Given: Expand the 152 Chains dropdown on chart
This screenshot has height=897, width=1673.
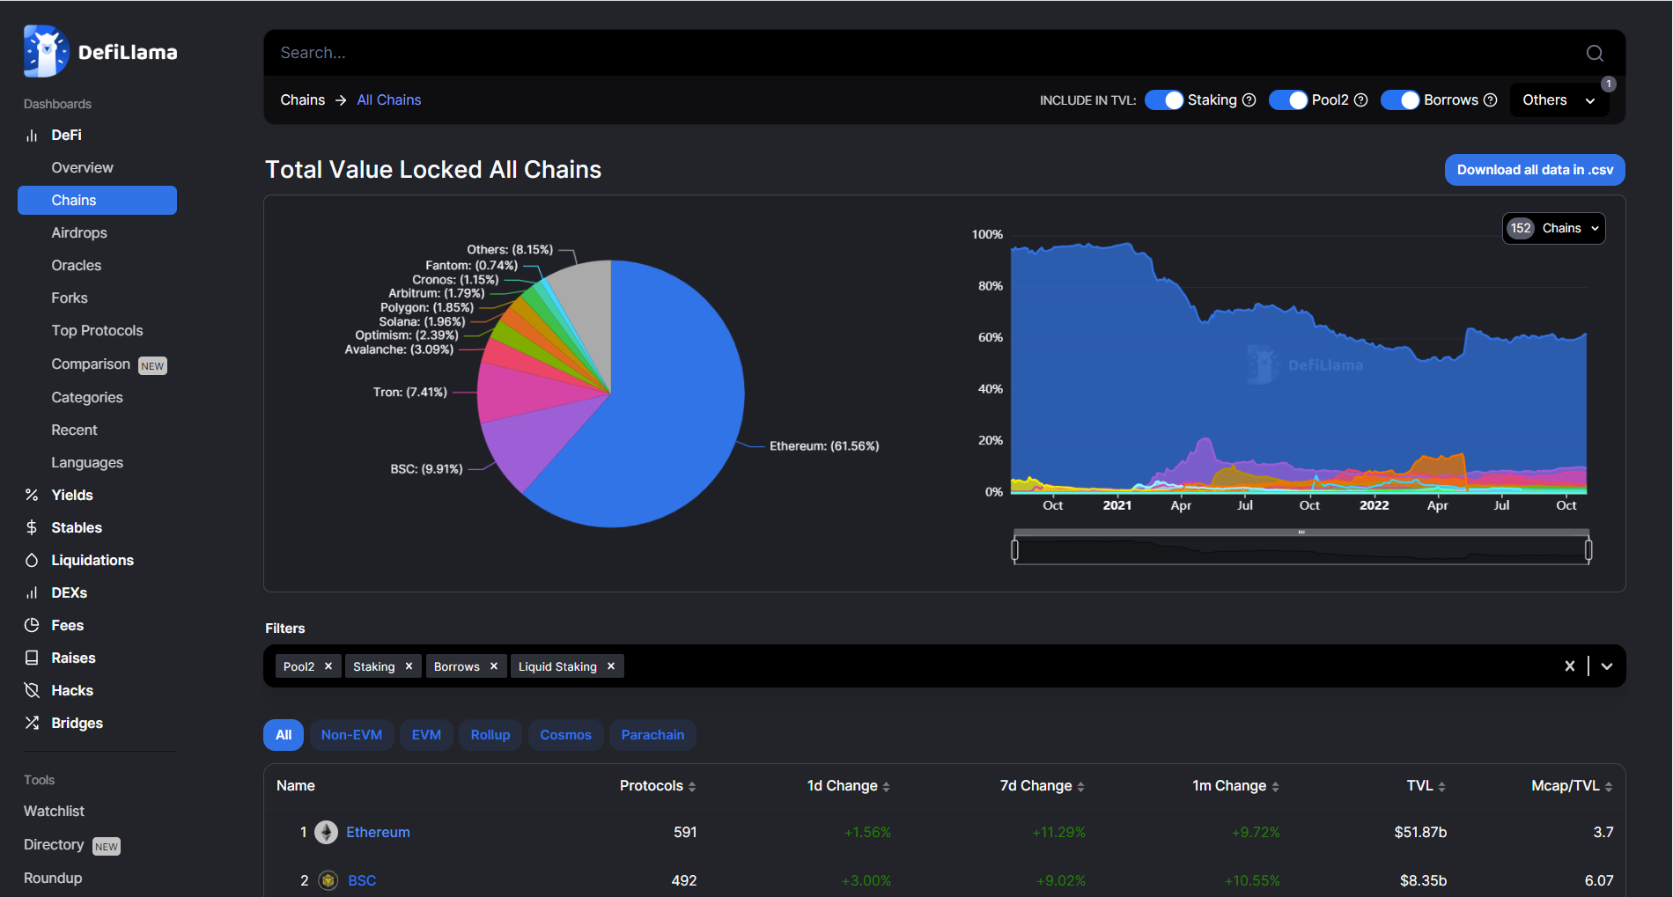Looking at the screenshot, I should click(1552, 228).
